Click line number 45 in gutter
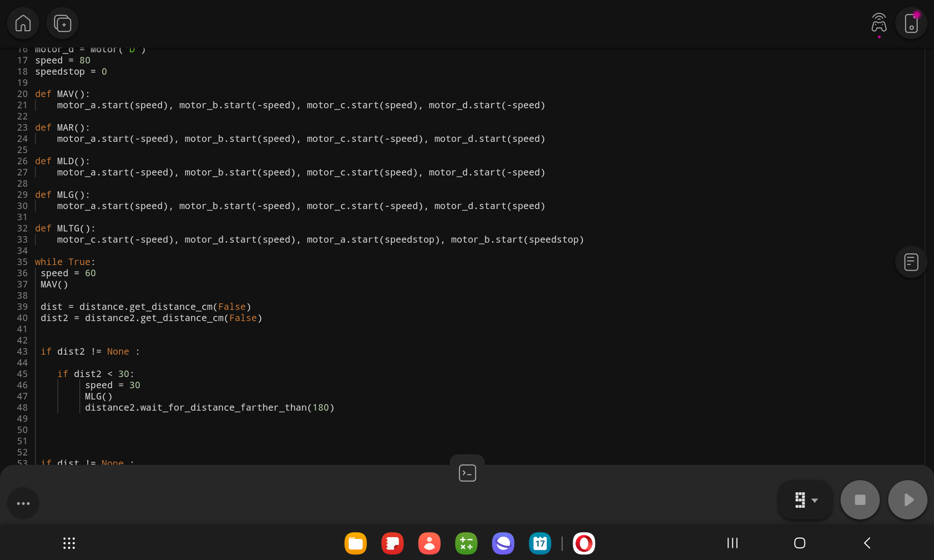This screenshot has height=560, width=934. pos(22,374)
